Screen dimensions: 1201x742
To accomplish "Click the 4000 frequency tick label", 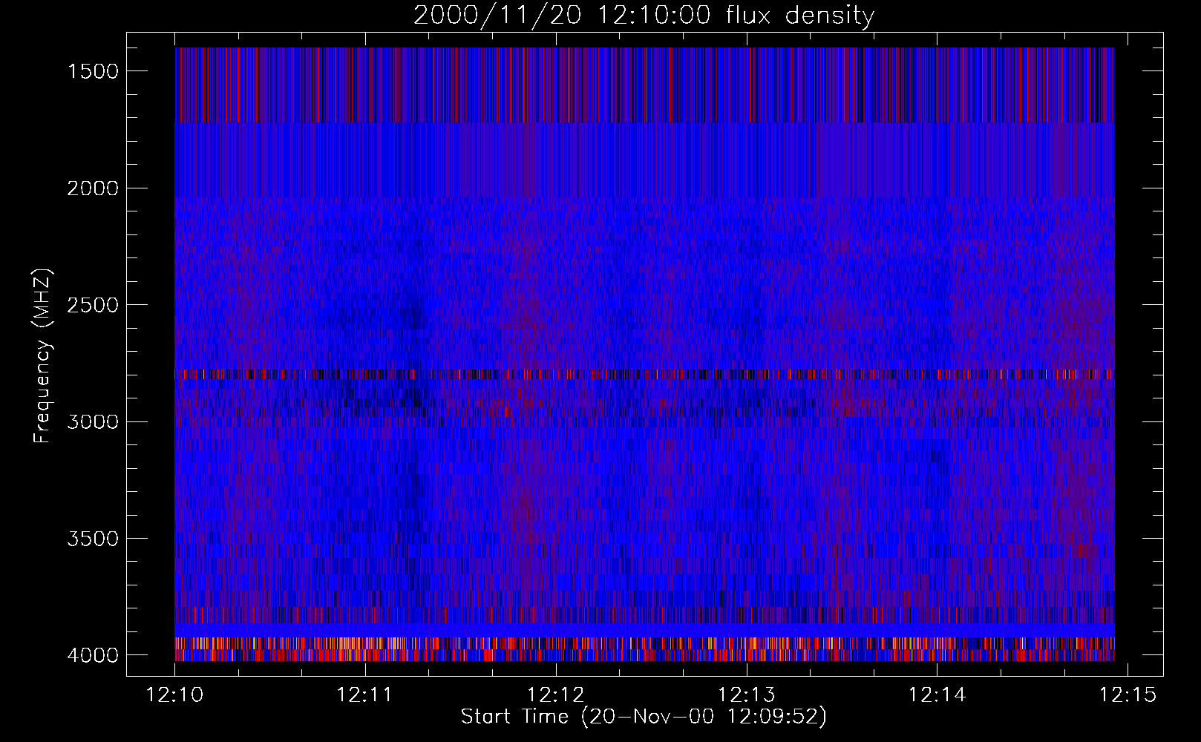I will click(93, 655).
